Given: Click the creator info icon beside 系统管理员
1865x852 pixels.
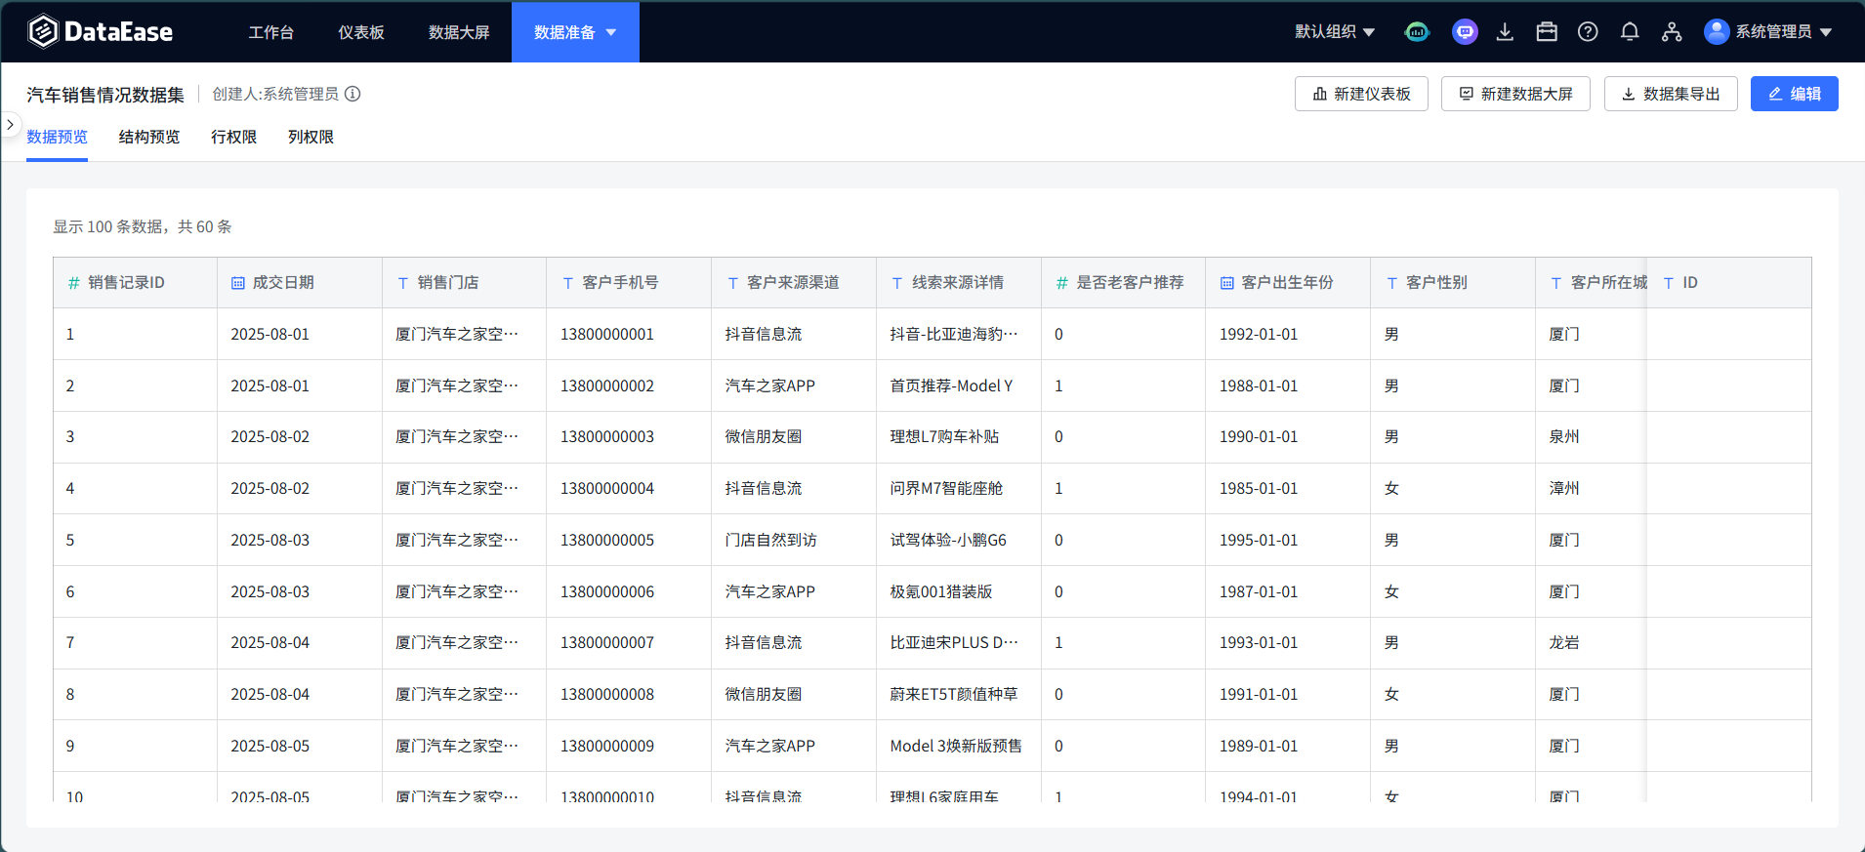Looking at the screenshot, I should click(352, 94).
